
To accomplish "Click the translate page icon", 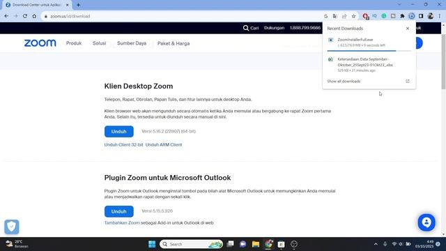I will pyautogui.click(x=334, y=16).
